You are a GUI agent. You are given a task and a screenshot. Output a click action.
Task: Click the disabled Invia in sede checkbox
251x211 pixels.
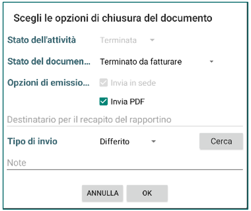pyautogui.click(x=103, y=82)
